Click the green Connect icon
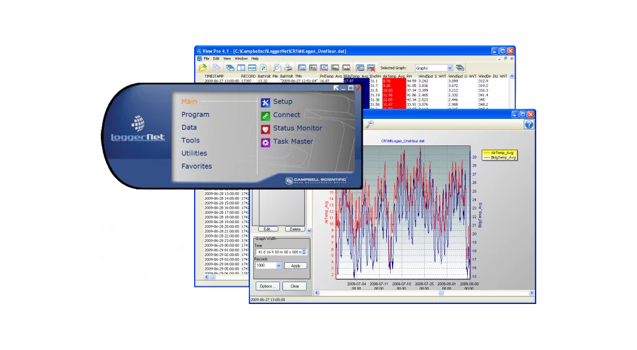Image resolution: width=637 pixels, height=350 pixels. (265, 116)
